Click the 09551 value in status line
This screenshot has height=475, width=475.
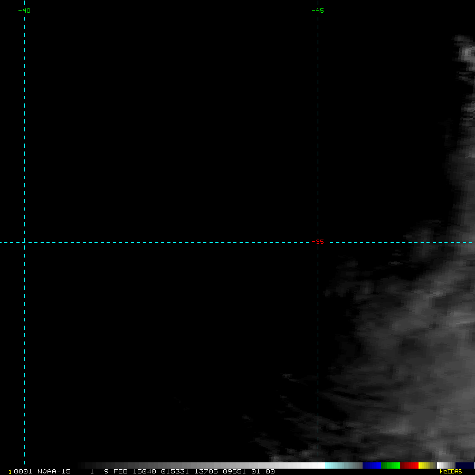pos(234,471)
